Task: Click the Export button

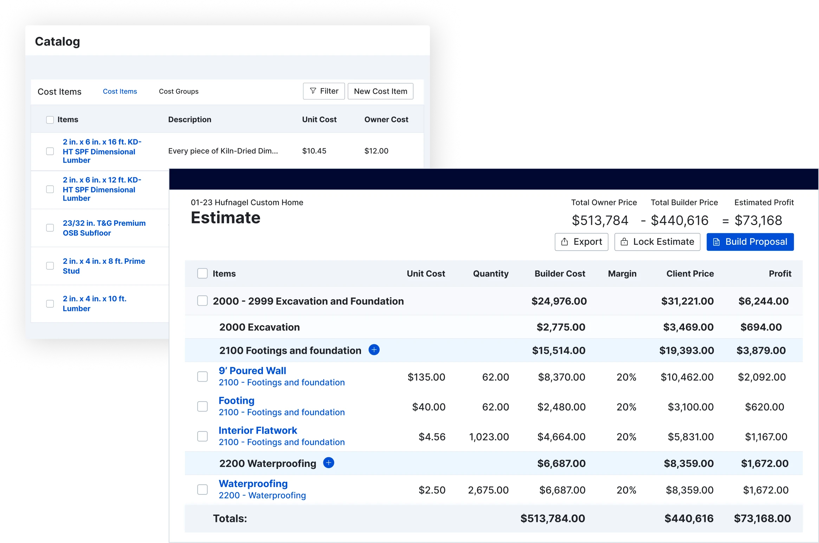Action: click(x=581, y=242)
